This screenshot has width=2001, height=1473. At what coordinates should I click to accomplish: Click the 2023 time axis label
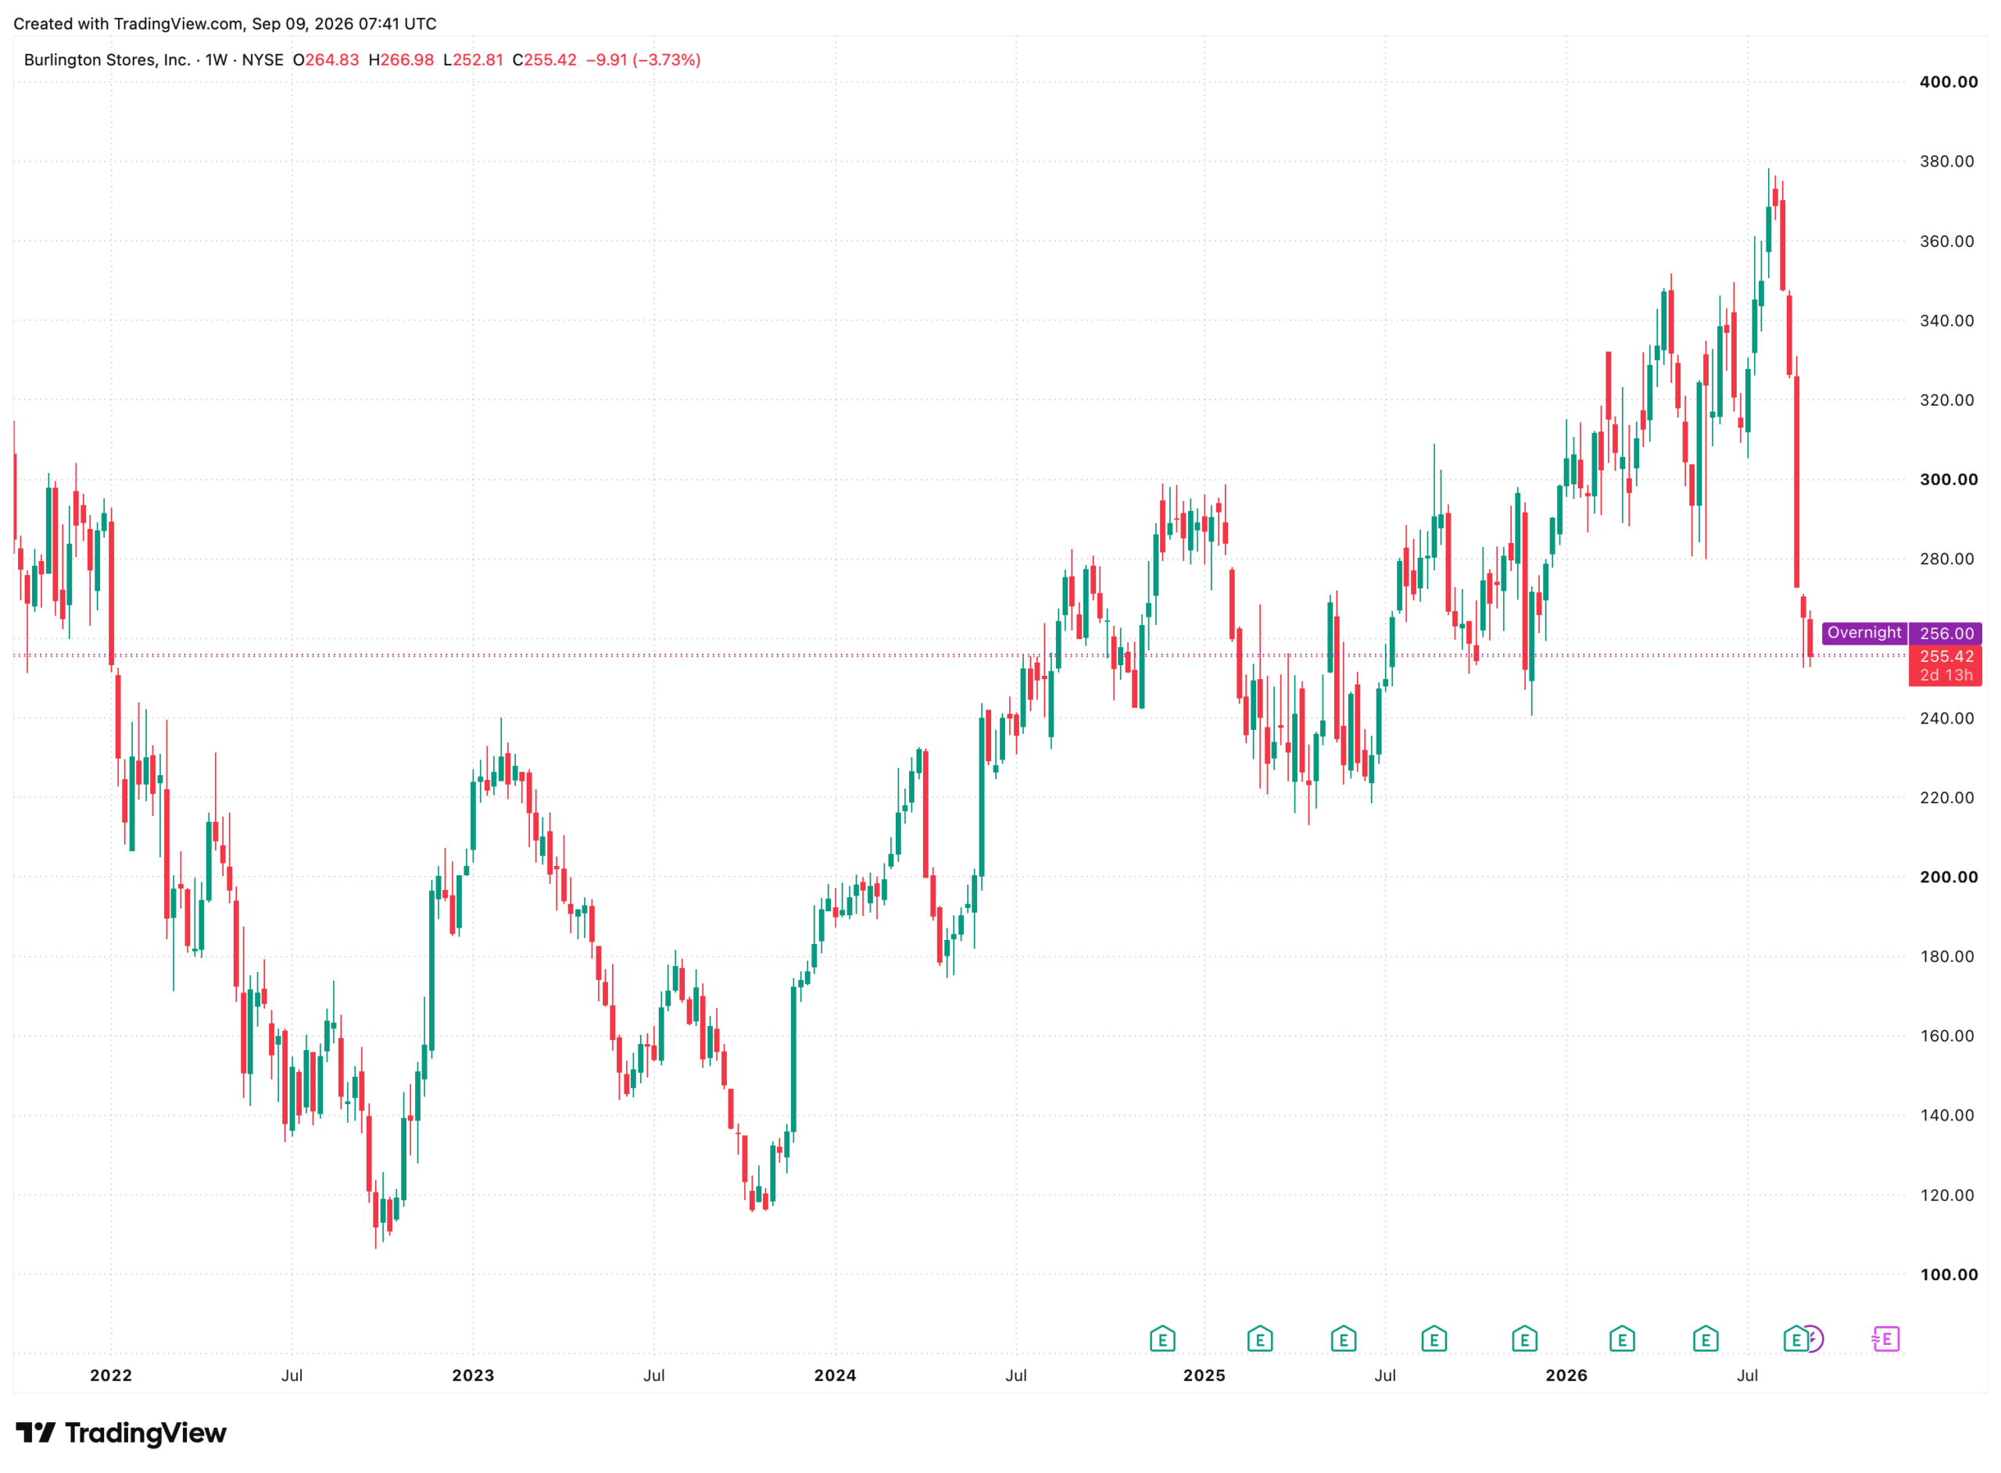pyautogui.click(x=473, y=1375)
